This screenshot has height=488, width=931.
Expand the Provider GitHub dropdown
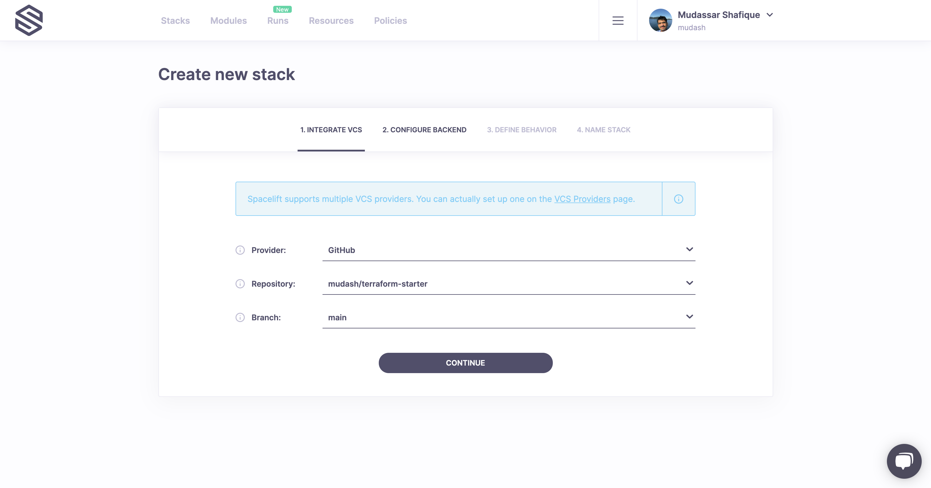tap(690, 250)
